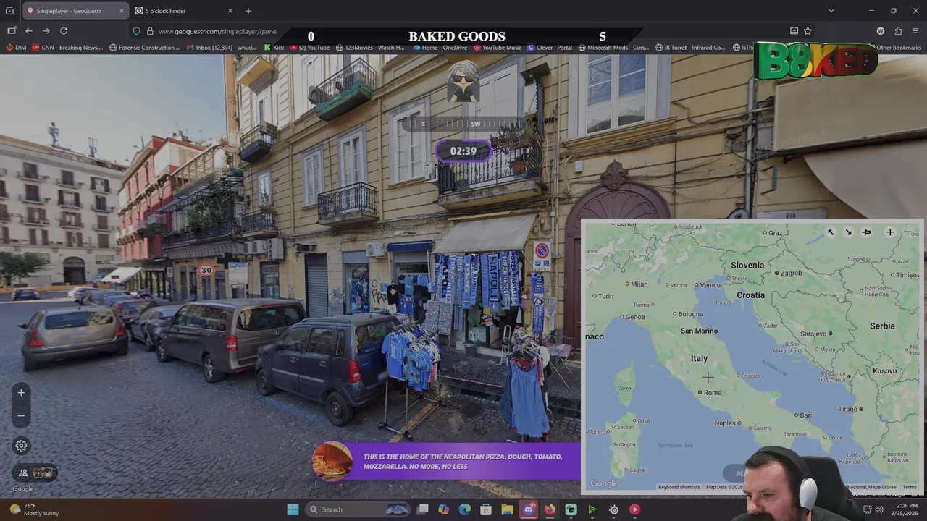Open the YouTube Music bookmark

(498, 48)
